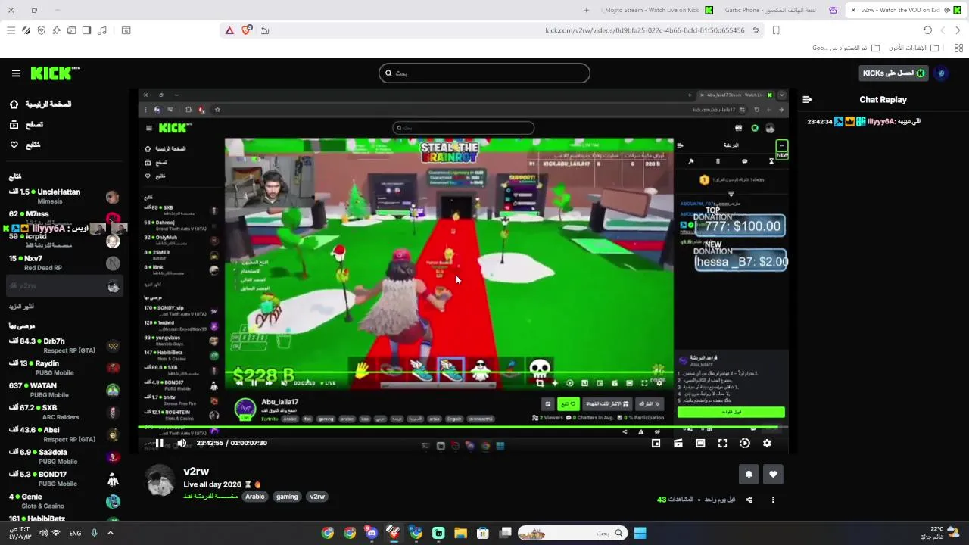The height and width of the screenshot is (545, 969).
Task: Open a new browser tab
Action: [586, 10]
